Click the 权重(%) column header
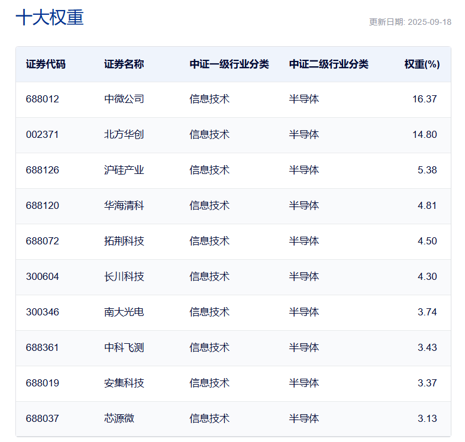 (422, 64)
